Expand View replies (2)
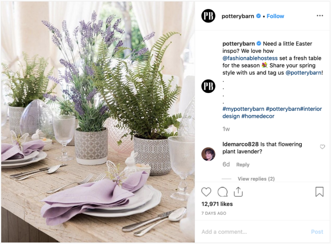The width and height of the screenshot is (331, 244). tap(256, 179)
